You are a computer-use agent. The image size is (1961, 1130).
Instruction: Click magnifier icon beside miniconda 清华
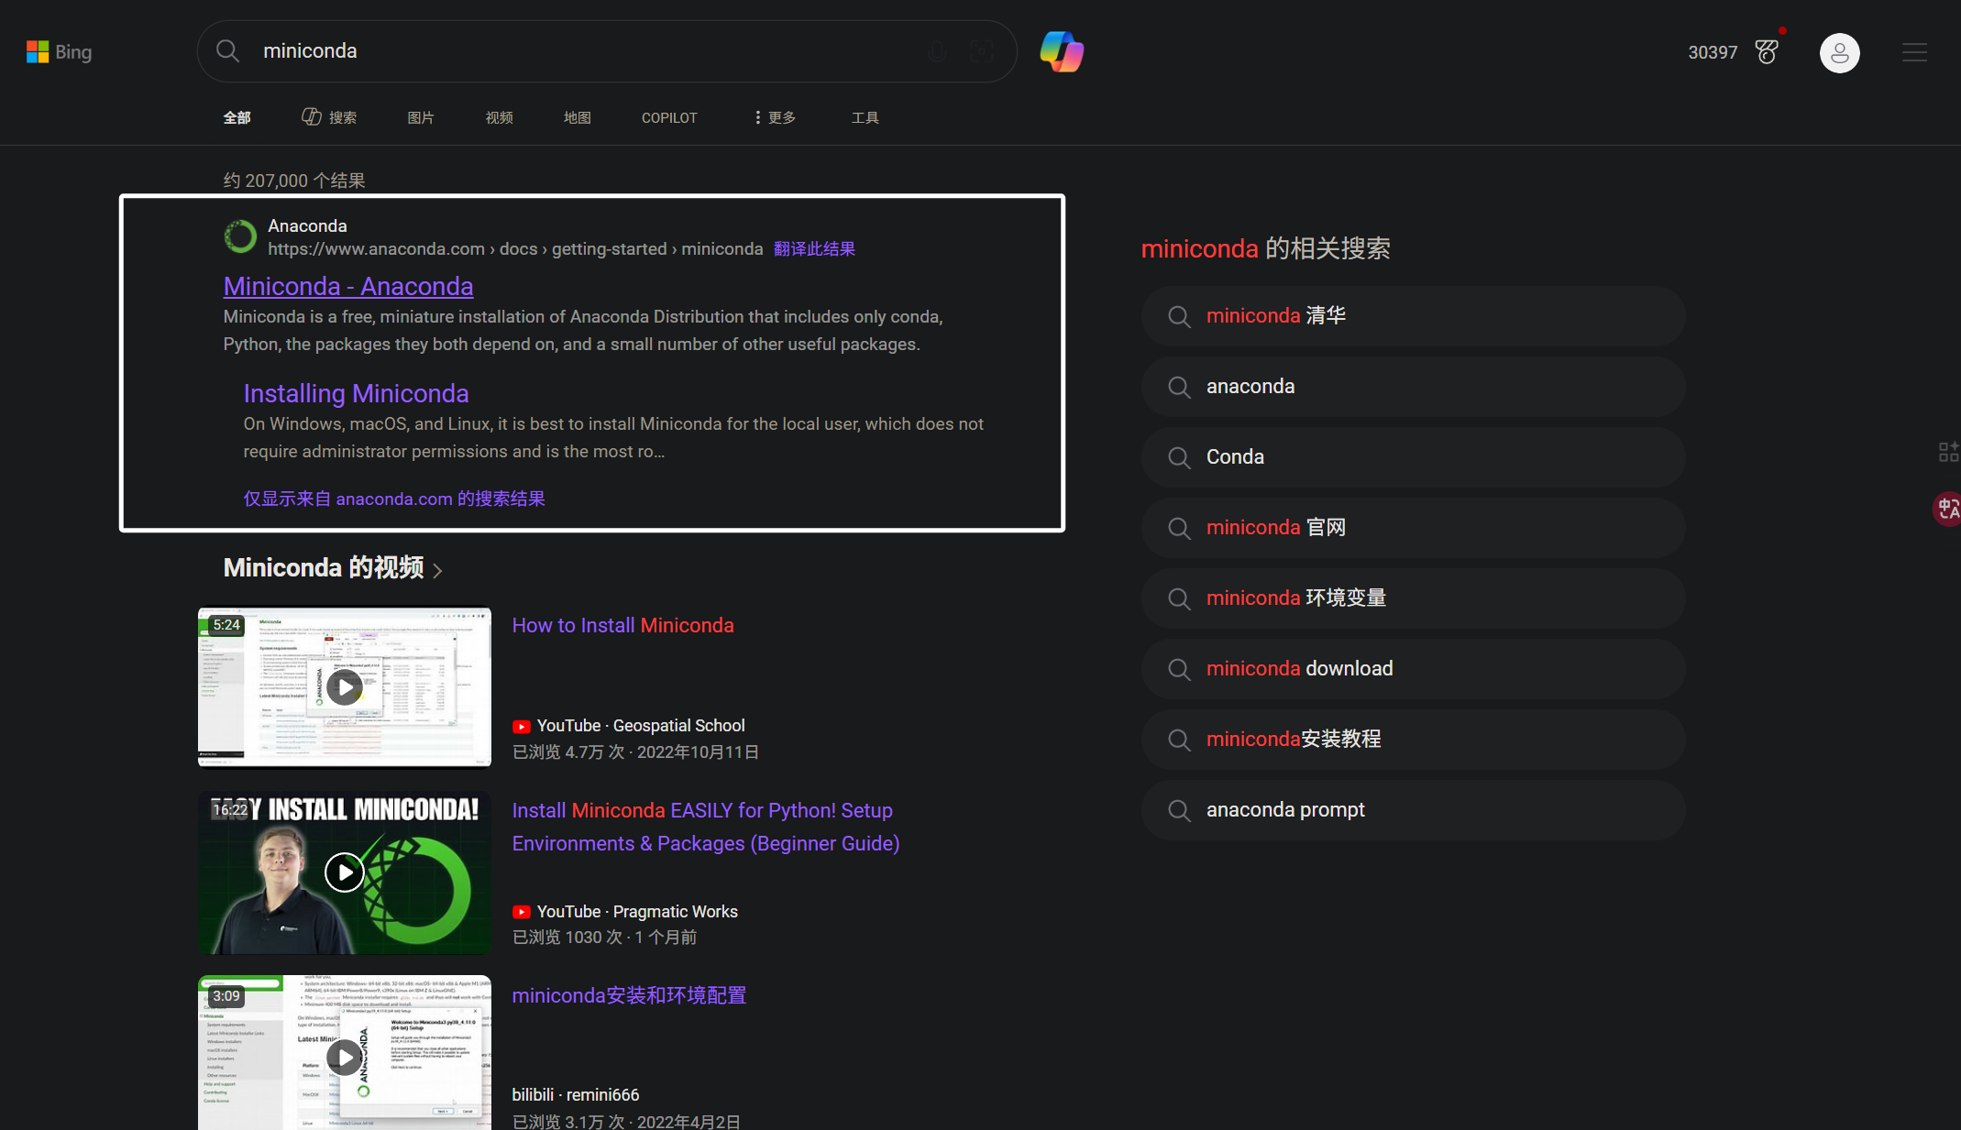[x=1179, y=317]
